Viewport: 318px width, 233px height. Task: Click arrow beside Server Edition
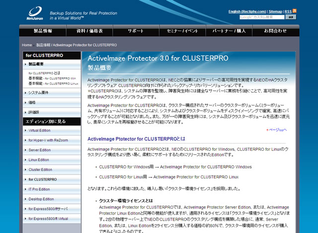25,150
